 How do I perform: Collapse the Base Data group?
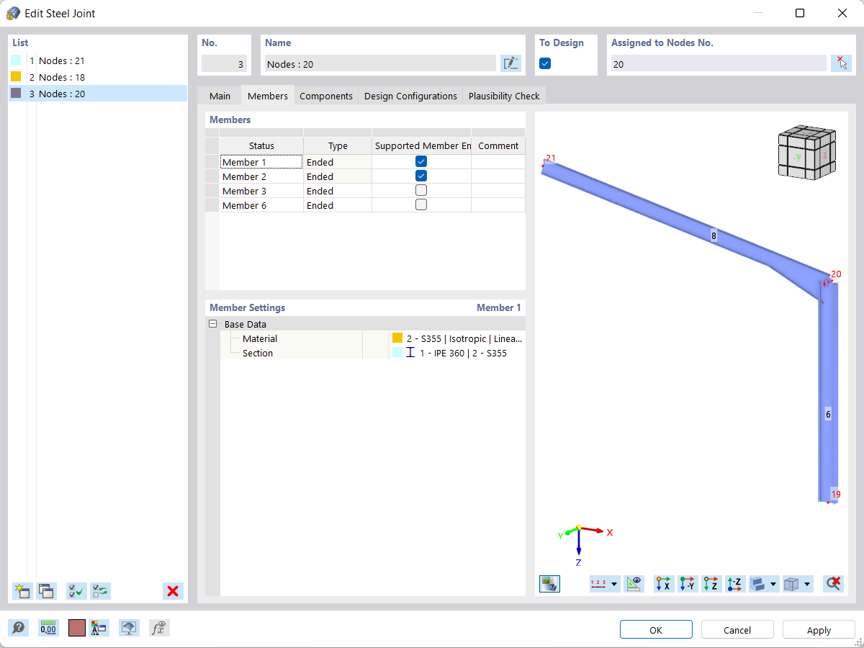coord(212,324)
